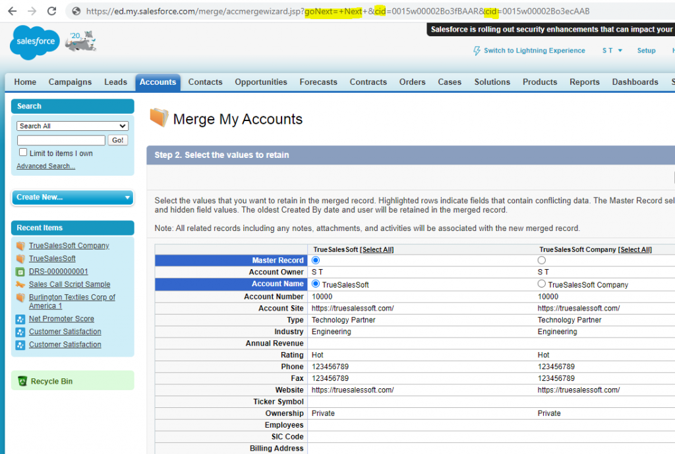Switch to the Campaigns tab
The image size is (675, 454).
(x=70, y=82)
